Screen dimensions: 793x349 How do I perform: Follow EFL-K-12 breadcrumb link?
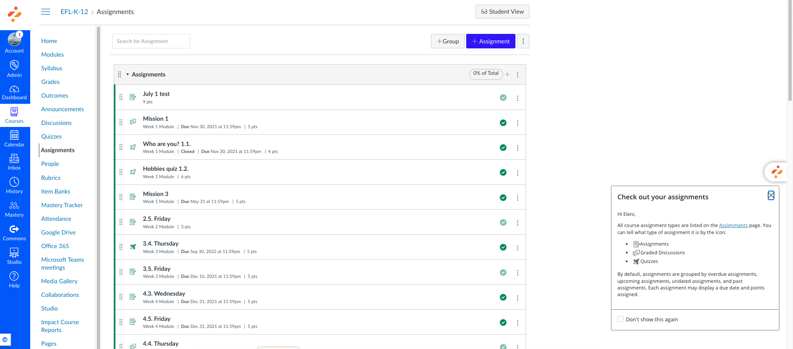pos(74,12)
